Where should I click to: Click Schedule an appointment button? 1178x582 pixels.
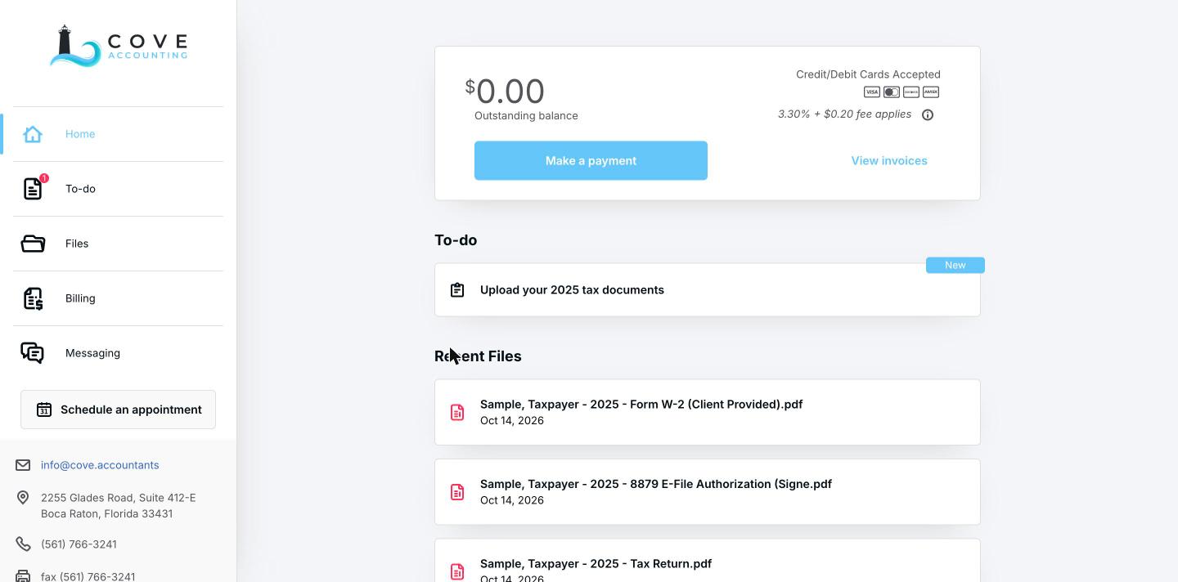(x=118, y=410)
